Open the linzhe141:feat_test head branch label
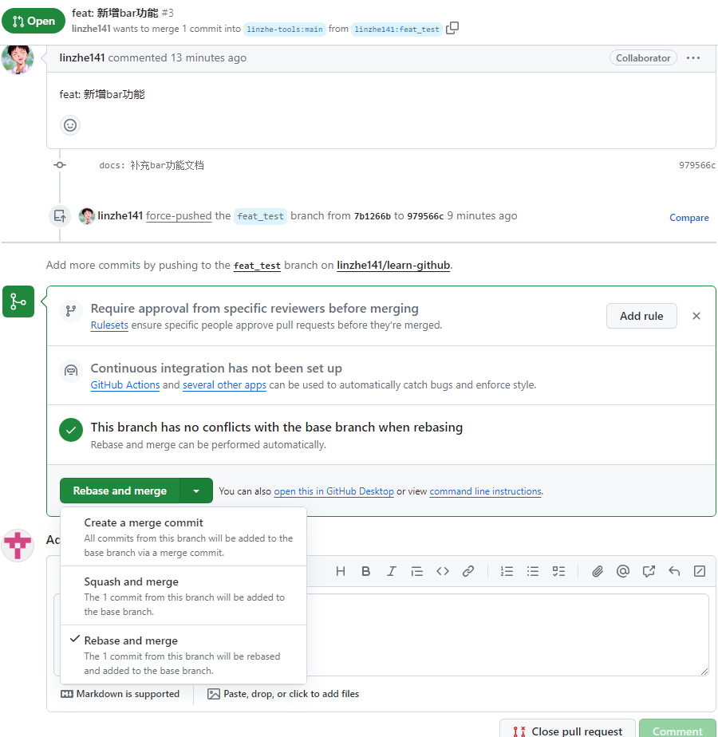 point(396,30)
